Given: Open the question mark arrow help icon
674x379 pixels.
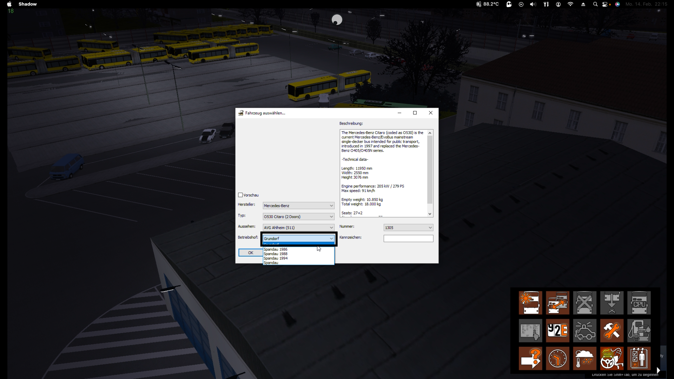Looking at the screenshot, I should (530, 359).
